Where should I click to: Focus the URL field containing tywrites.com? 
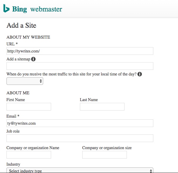[80, 51]
